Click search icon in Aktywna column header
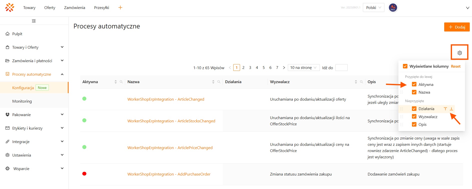The width and height of the screenshot is (472, 189). coord(121,82)
